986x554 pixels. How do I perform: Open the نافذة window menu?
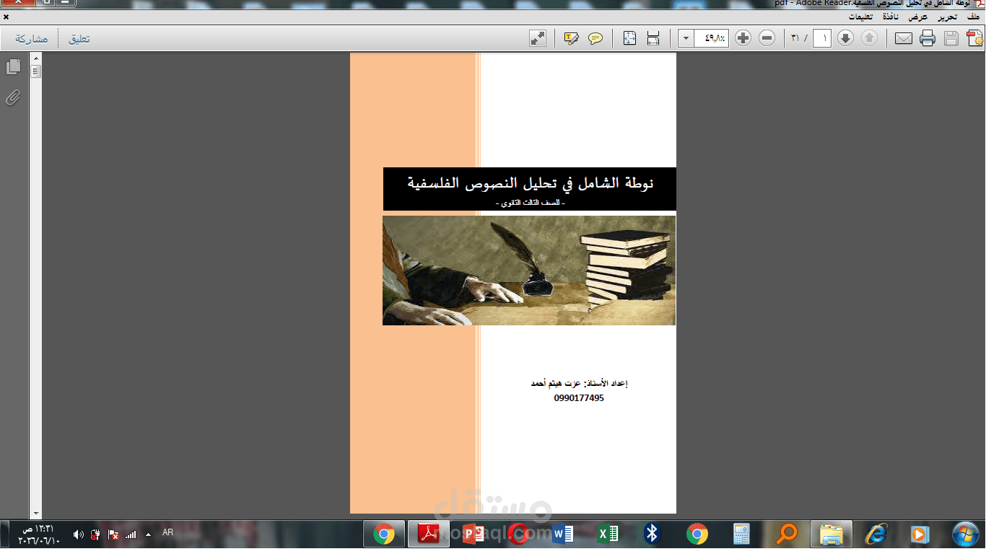[x=890, y=17]
